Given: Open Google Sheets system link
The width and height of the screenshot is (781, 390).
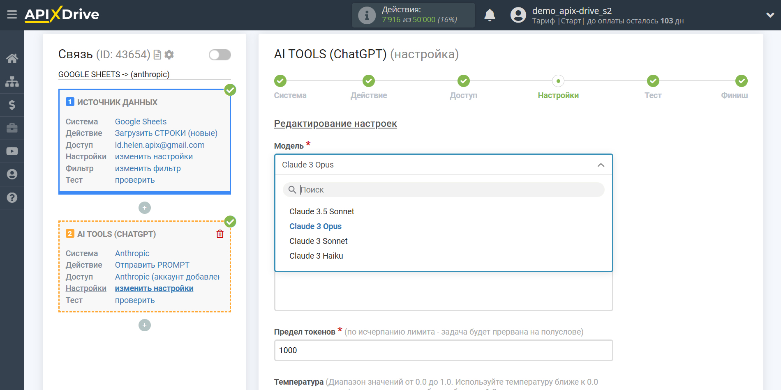Looking at the screenshot, I should pos(141,122).
